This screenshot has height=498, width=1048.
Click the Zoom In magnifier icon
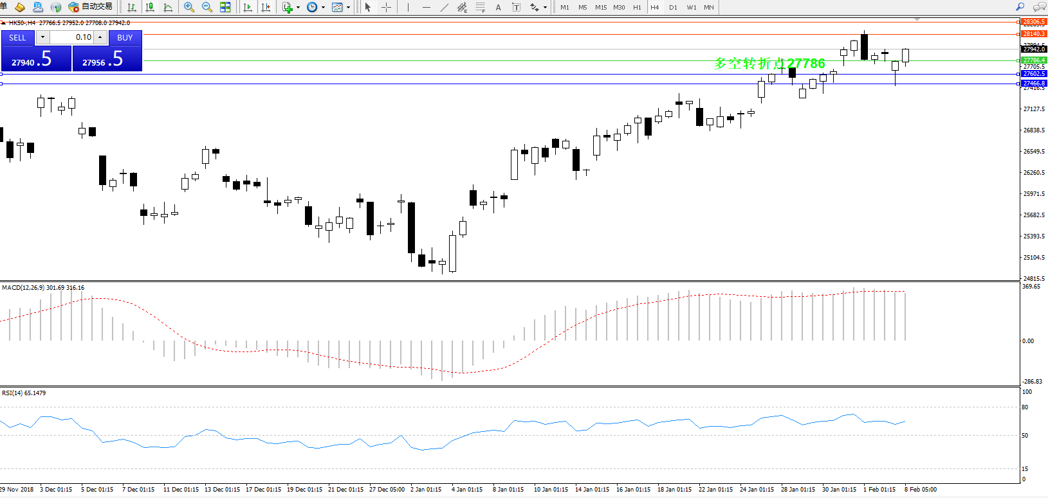[189, 7]
